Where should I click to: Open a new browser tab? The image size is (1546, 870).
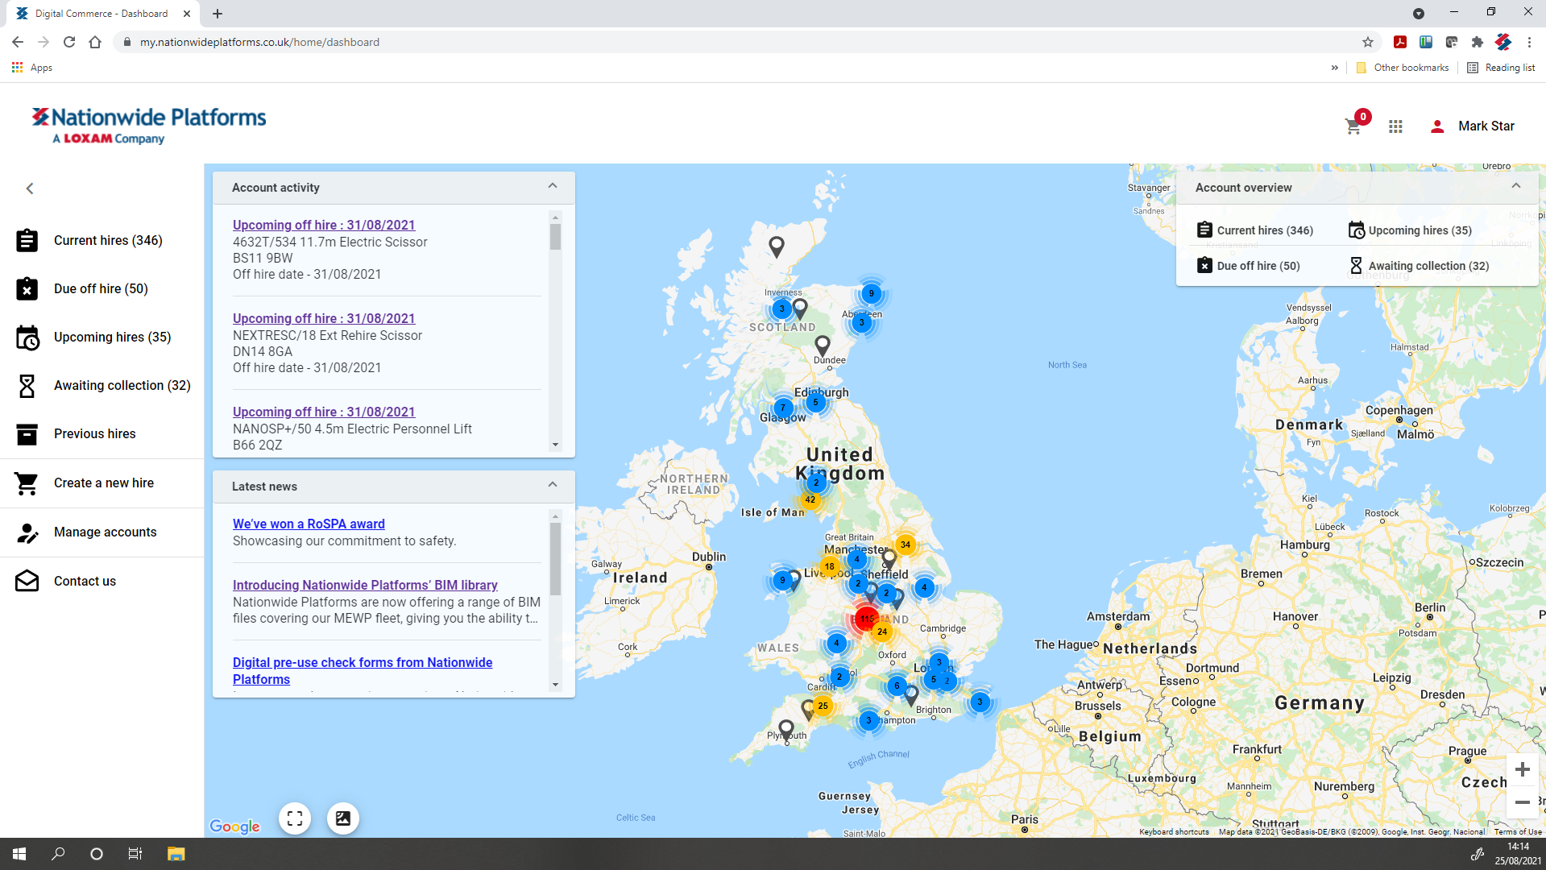pos(218,14)
